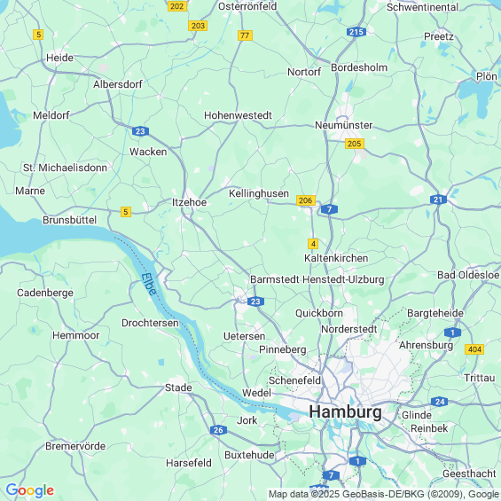Click the A26 highway shield near Jork

pyautogui.click(x=218, y=430)
